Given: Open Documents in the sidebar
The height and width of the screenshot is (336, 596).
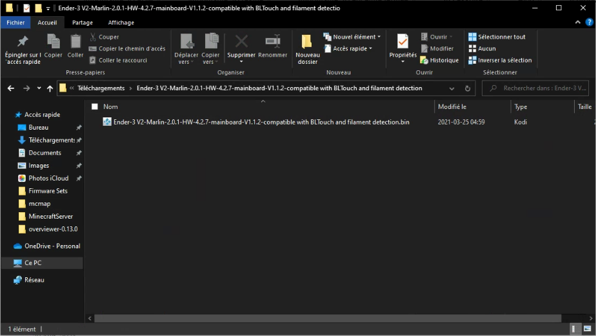Looking at the screenshot, I should pos(45,153).
